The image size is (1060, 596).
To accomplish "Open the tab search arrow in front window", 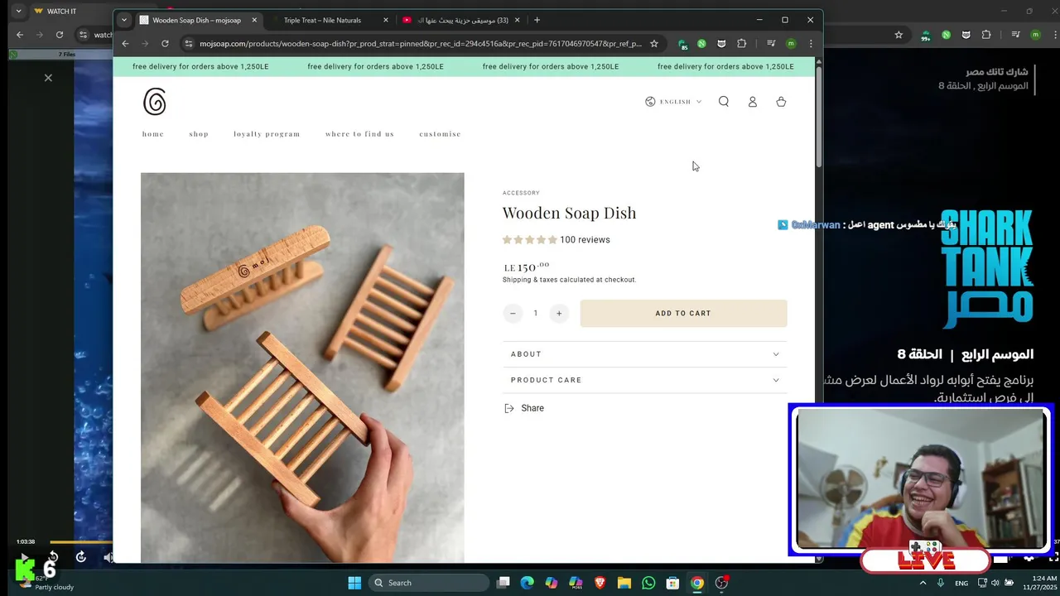I will pyautogui.click(x=124, y=20).
